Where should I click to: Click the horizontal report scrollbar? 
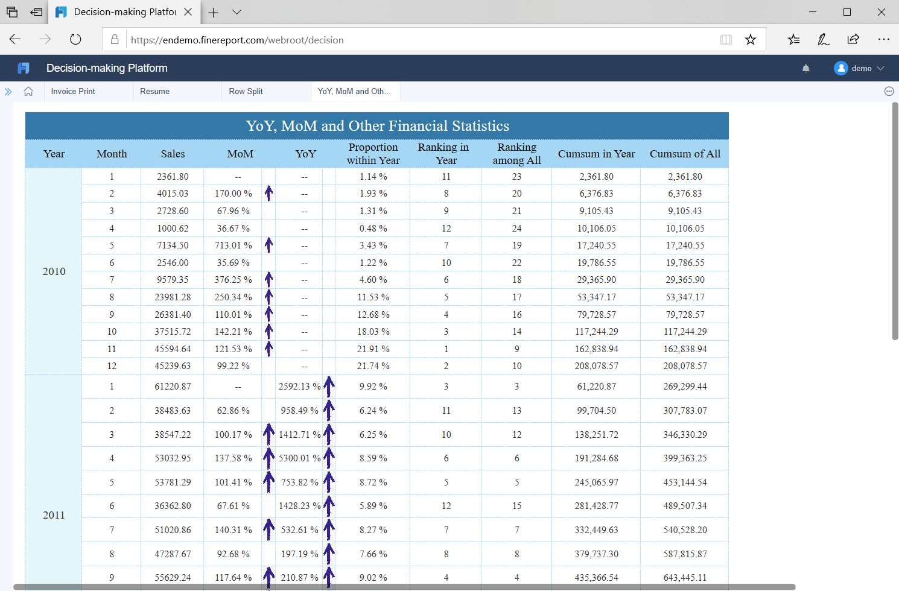pyautogui.click(x=404, y=587)
